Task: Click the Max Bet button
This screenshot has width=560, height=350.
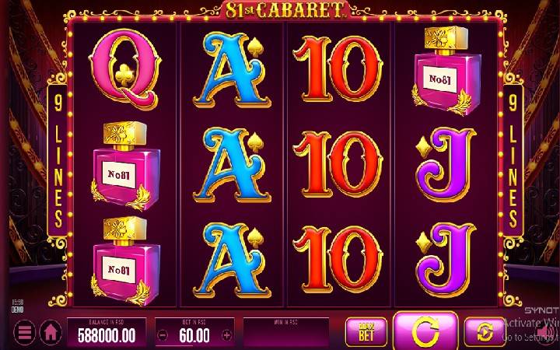Action: [366, 332]
